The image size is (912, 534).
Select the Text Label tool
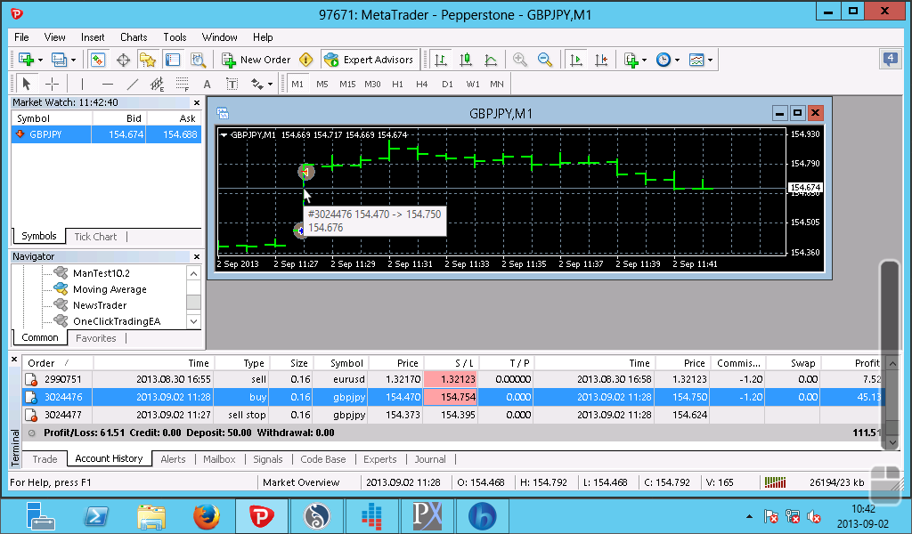(232, 85)
